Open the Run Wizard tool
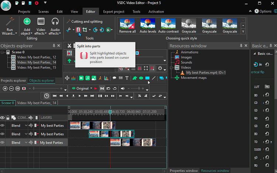Image resolution: width=277 pixels, height=173 pixels. 10,26
